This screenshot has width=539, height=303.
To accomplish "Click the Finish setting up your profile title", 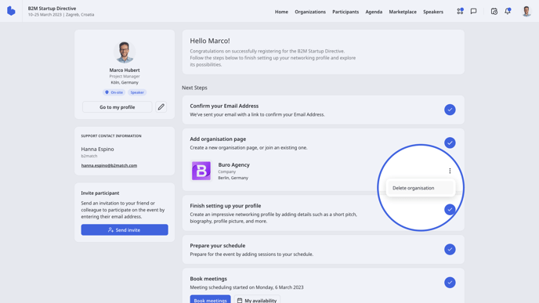I will click(x=225, y=205).
